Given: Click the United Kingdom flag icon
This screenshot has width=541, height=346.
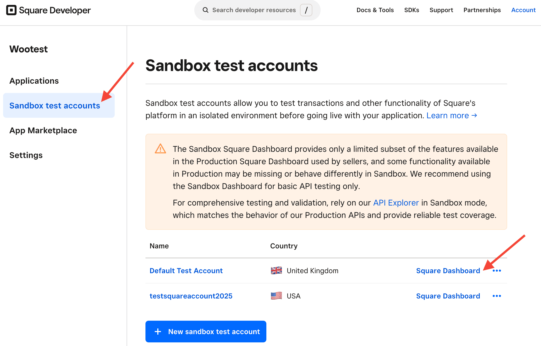Looking at the screenshot, I should coord(276,270).
